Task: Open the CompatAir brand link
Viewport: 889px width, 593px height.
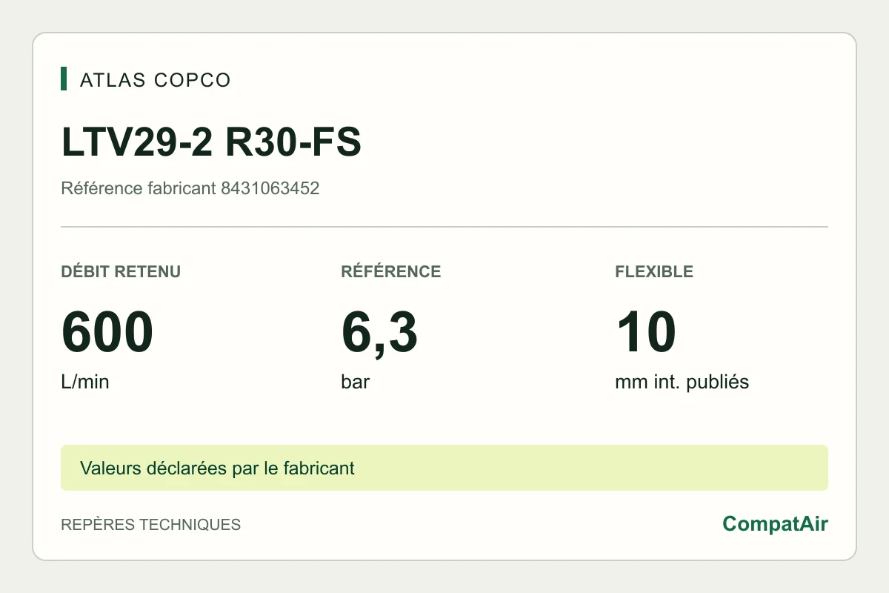Action: point(775,524)
